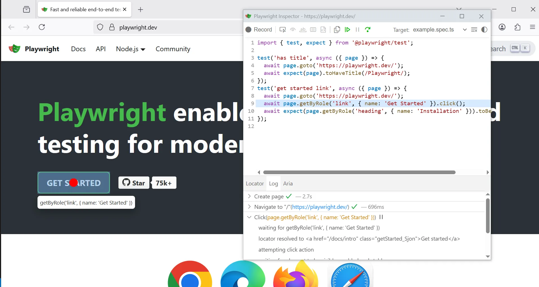Switch to the Locator tab
Screen dimensions: 539x287
pyautogui.click(x=255, y=183)
